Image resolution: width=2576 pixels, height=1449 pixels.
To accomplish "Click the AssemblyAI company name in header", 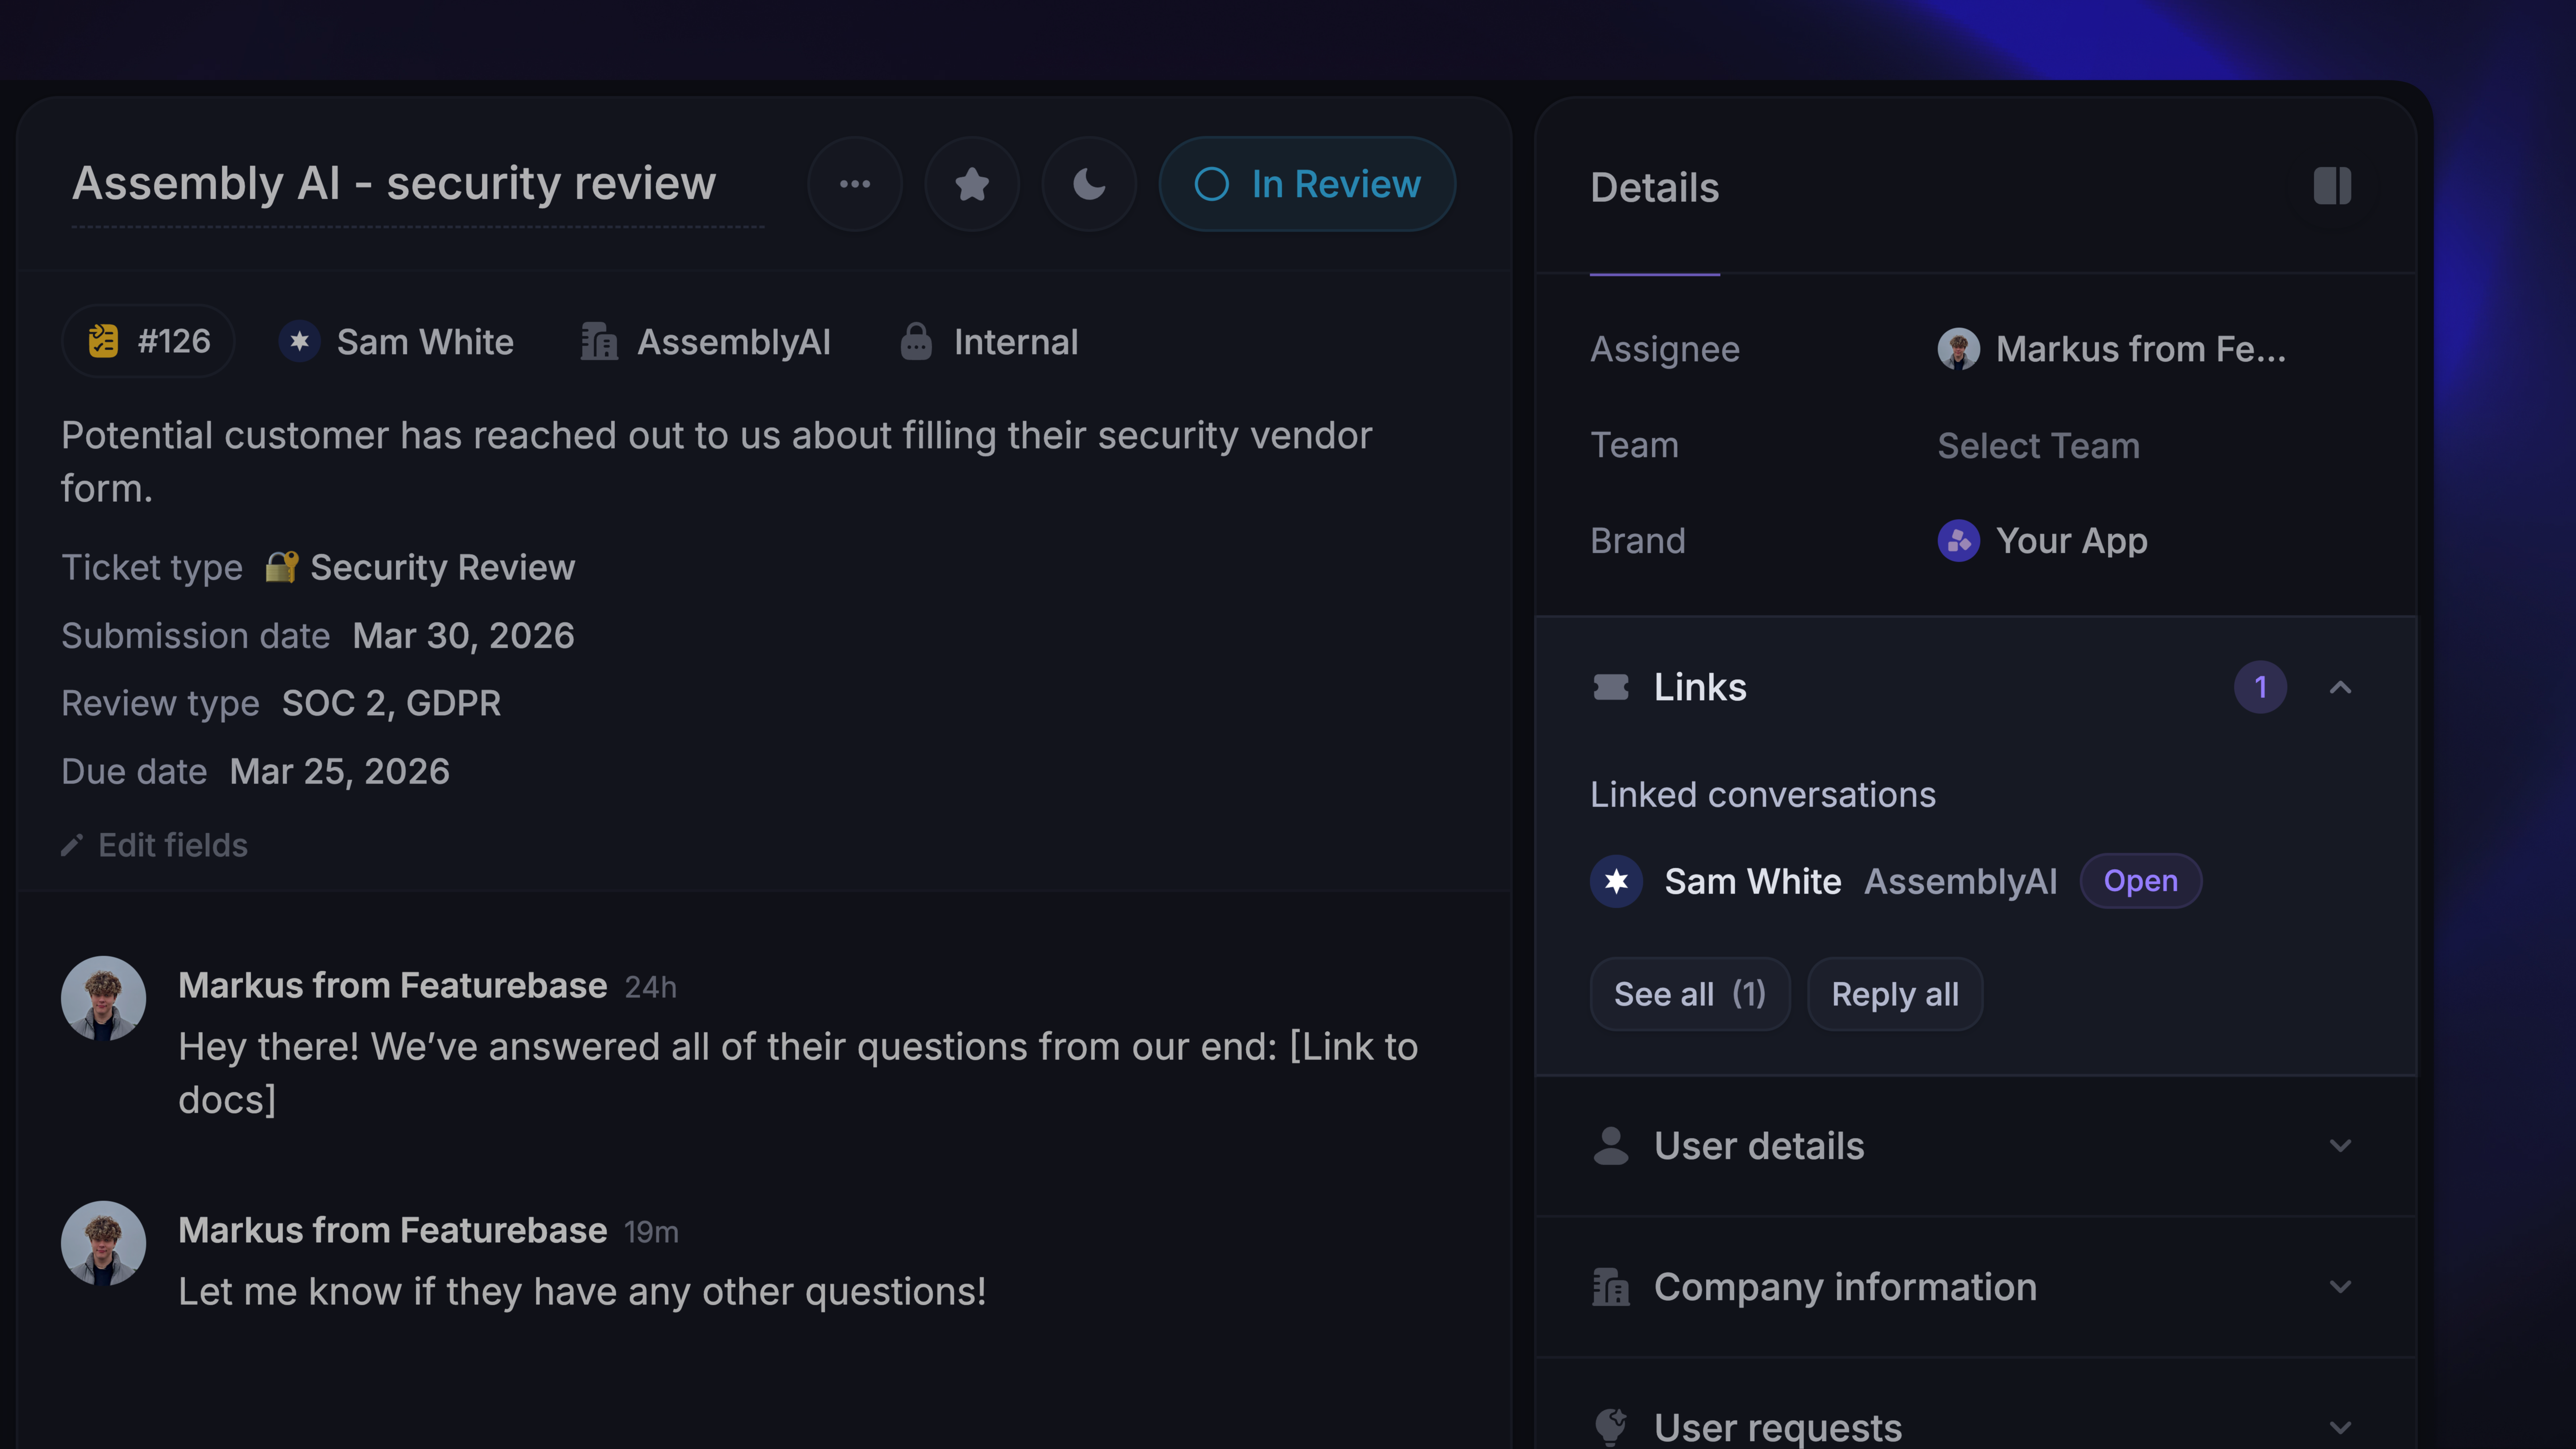I will click(x=734, y=342).
